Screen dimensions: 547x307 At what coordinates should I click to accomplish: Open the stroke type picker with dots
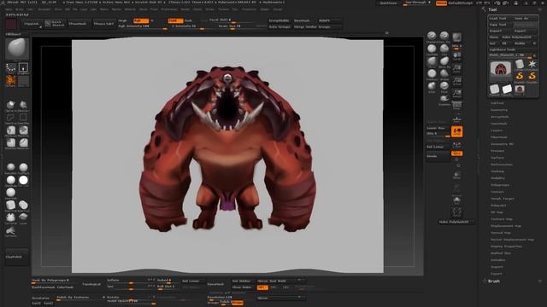pos(11,68)
